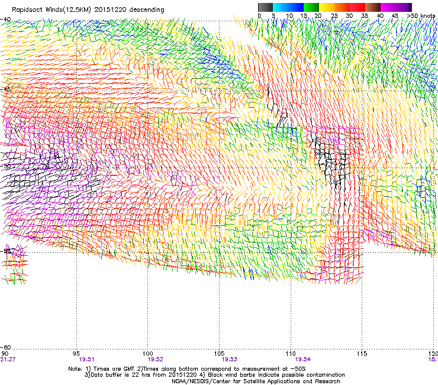Click the brown 35-40 knots legend swatch
This screenshot has width=438, height=385.
click(373, 7)
